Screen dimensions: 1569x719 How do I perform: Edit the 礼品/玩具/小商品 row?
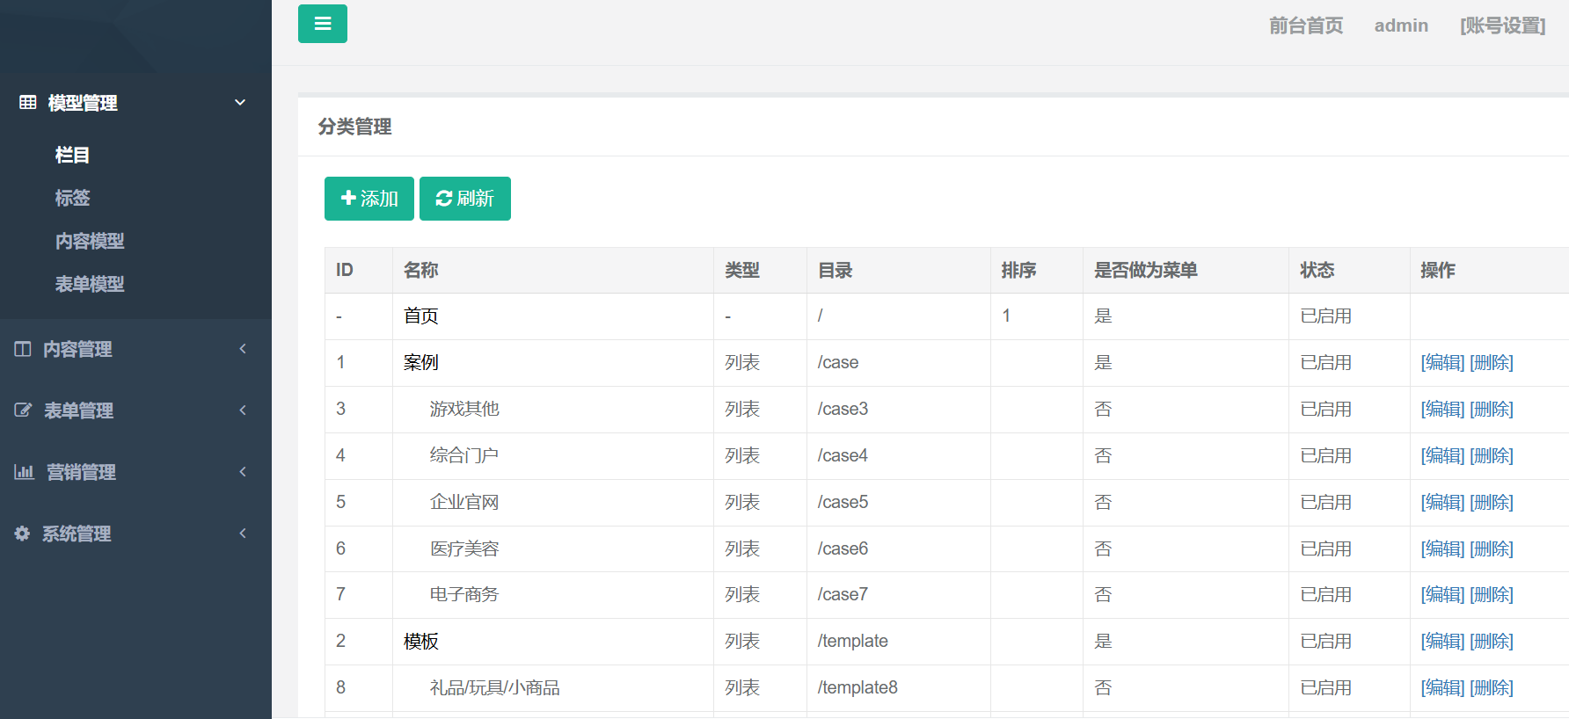(x=1442, y=687)
